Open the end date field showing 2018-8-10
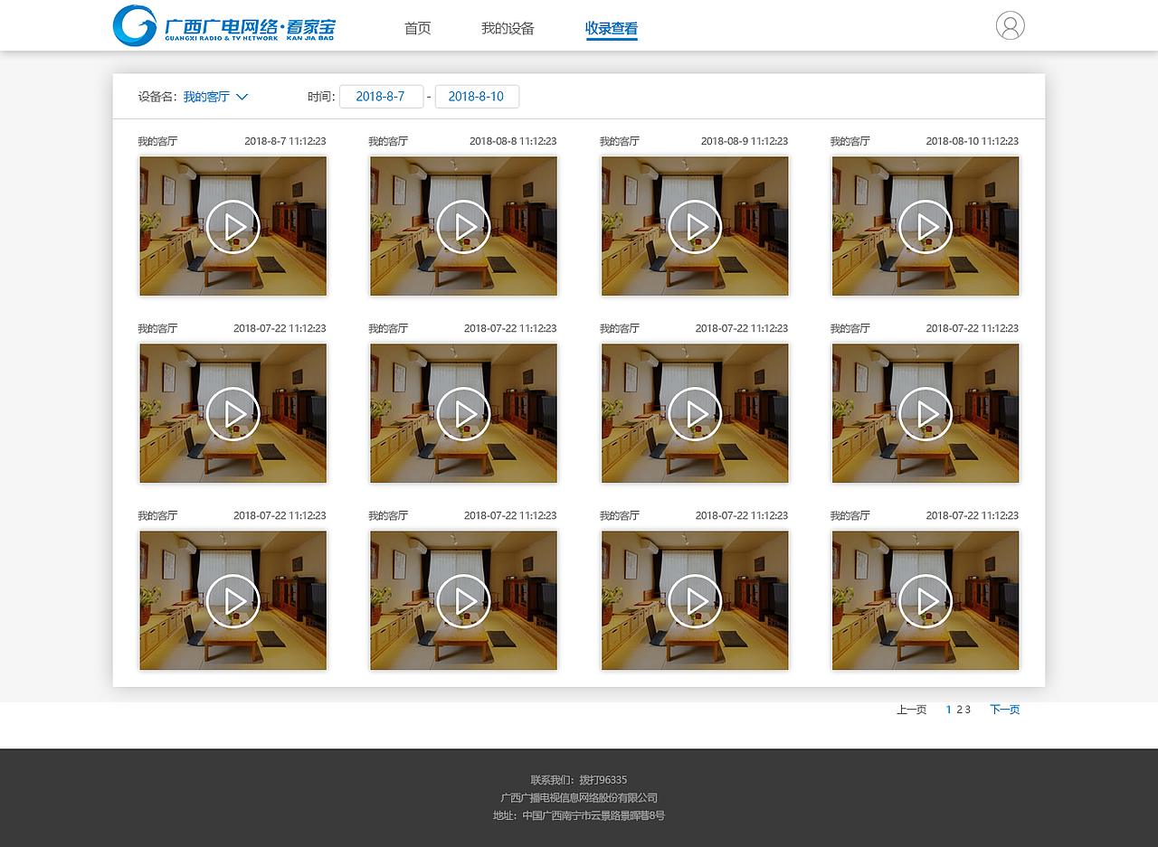Viewport: 1158px width, 847px height. coord(477,96)
